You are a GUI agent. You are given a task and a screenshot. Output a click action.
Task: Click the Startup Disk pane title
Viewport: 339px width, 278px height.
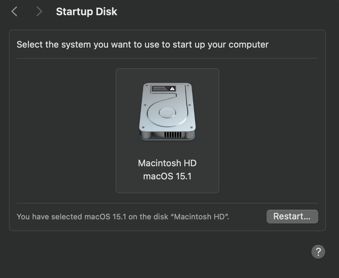coord(87,11)
